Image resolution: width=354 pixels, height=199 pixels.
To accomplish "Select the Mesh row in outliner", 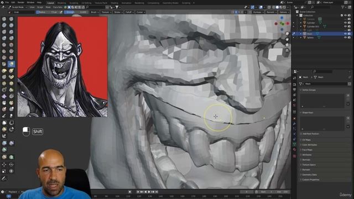I will tap(321, 34).
